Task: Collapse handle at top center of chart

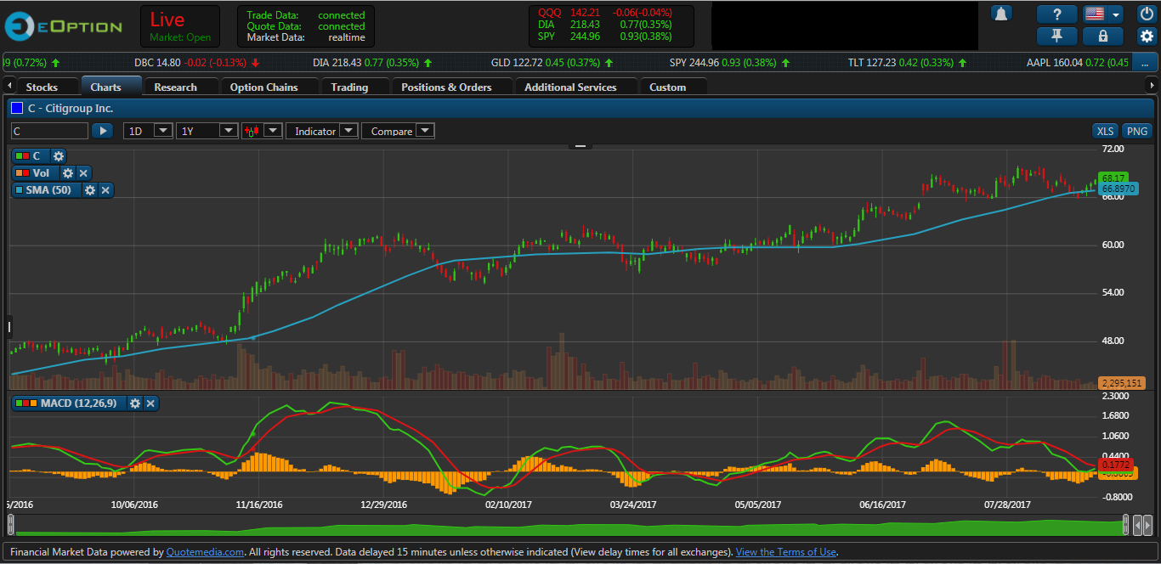Action: (580, 146)
